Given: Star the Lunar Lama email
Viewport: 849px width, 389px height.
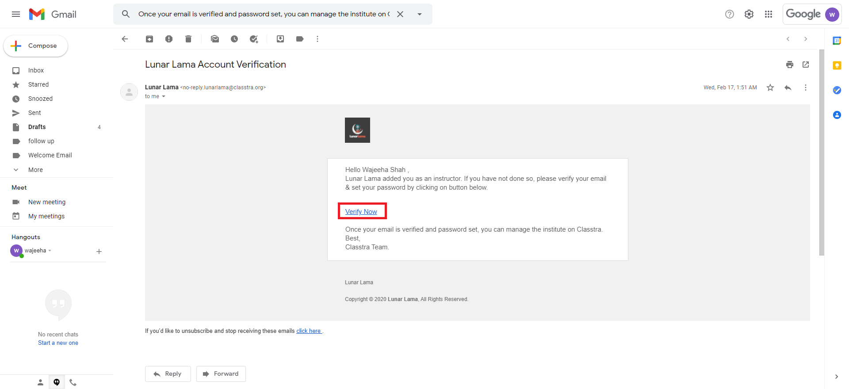Looking at the screenshot, I should (770, 88).
